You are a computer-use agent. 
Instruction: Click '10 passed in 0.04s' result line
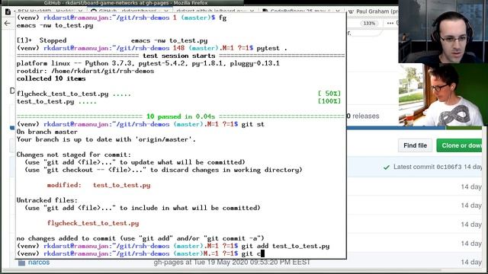coord(181,116)
